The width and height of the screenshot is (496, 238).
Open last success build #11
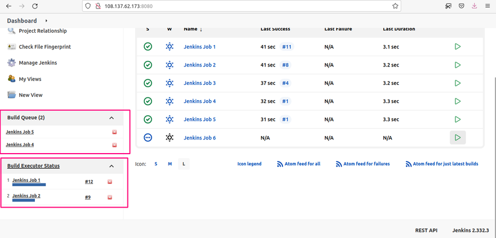(286, 47)
